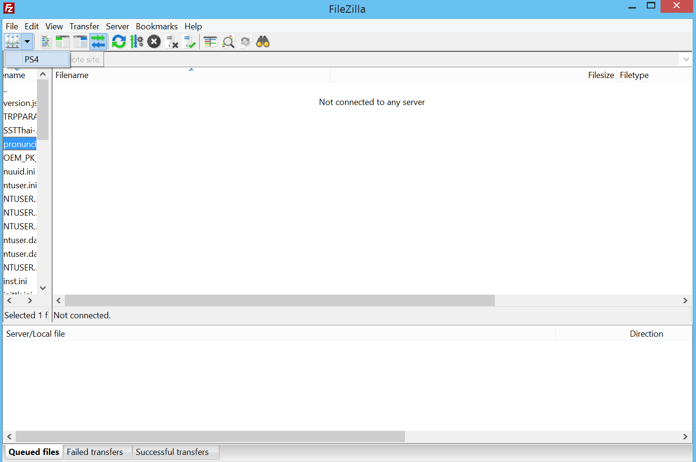Select the SSTThai local file

20,131
